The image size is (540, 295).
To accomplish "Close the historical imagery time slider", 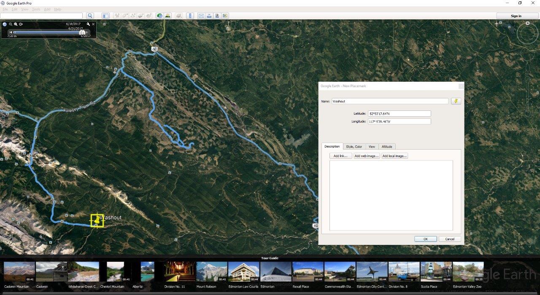I will pos(93,24).
